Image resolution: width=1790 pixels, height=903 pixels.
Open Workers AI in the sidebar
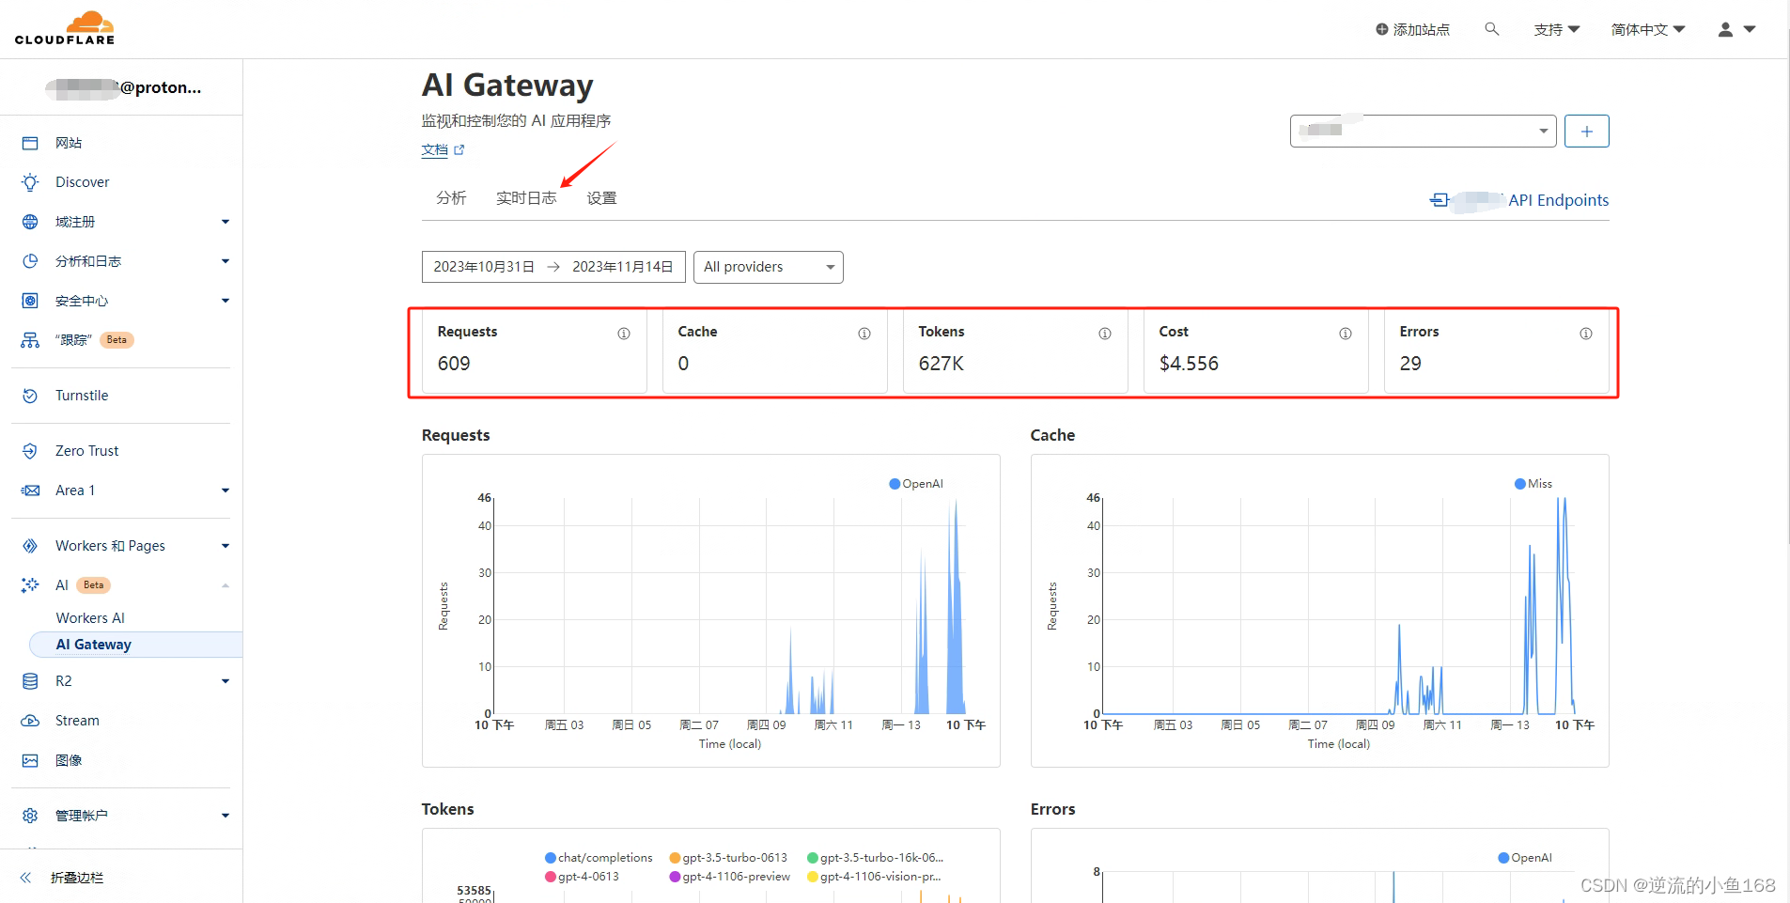tap(90, 618)
